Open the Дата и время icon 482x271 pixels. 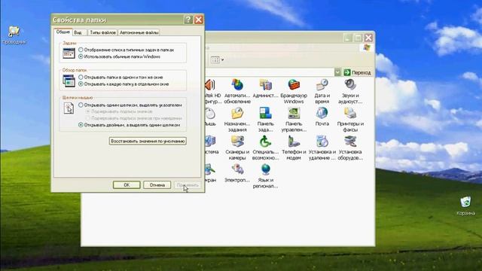coord(322,91)
